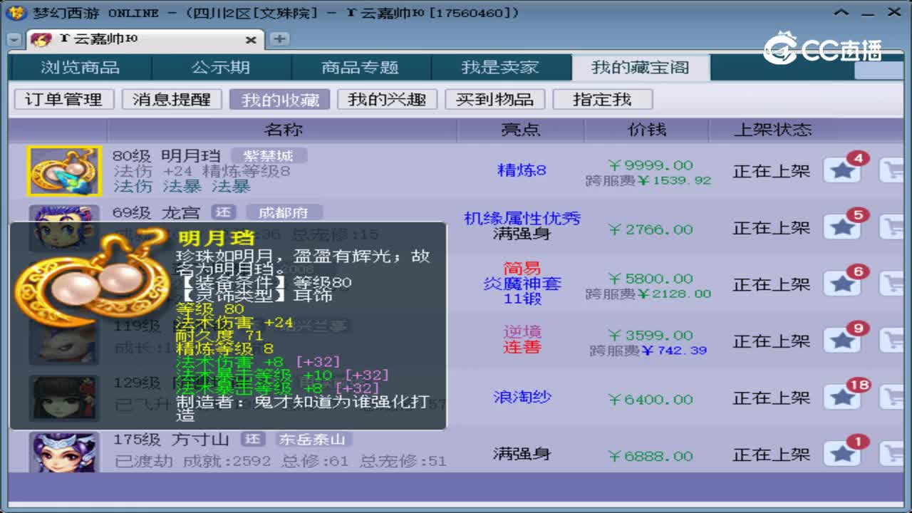This screenshot has width=912, height=513.
Task: Click the 逆境 highlight text
Action: point(522,331)
